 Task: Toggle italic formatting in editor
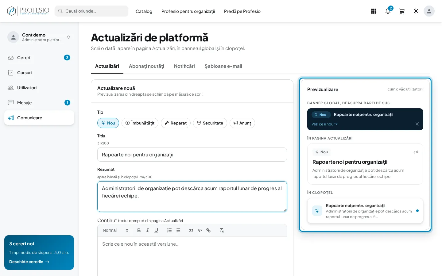(148, 230)
